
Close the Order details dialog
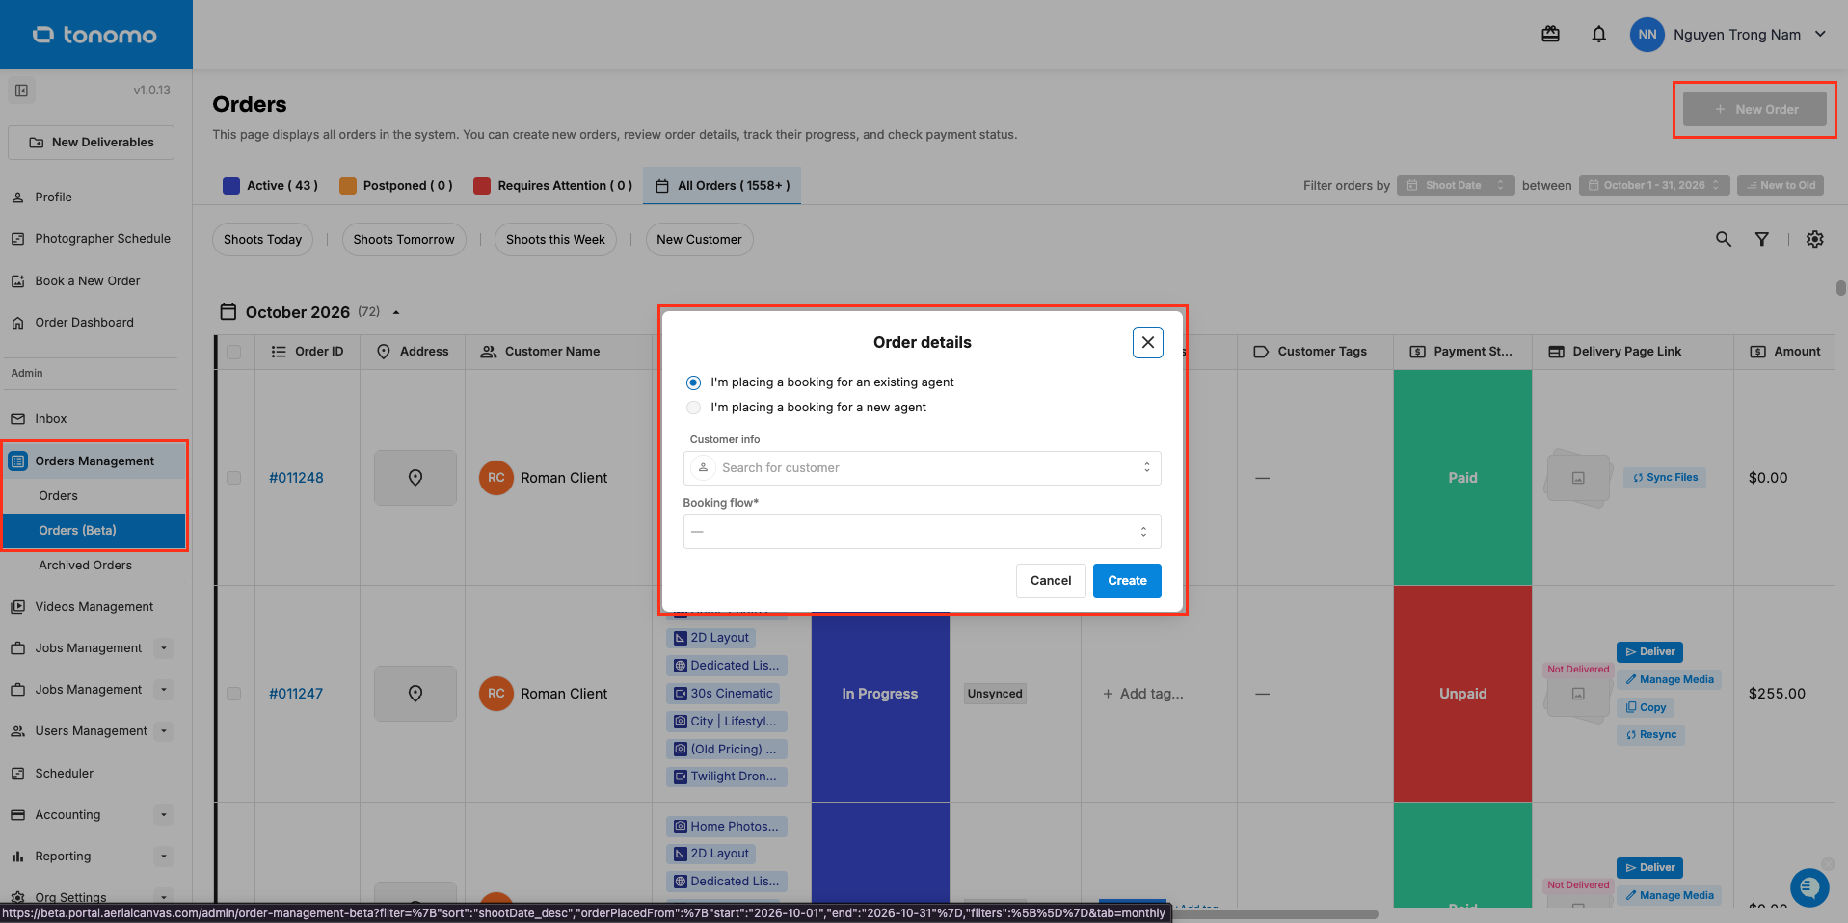(1148, 342)
